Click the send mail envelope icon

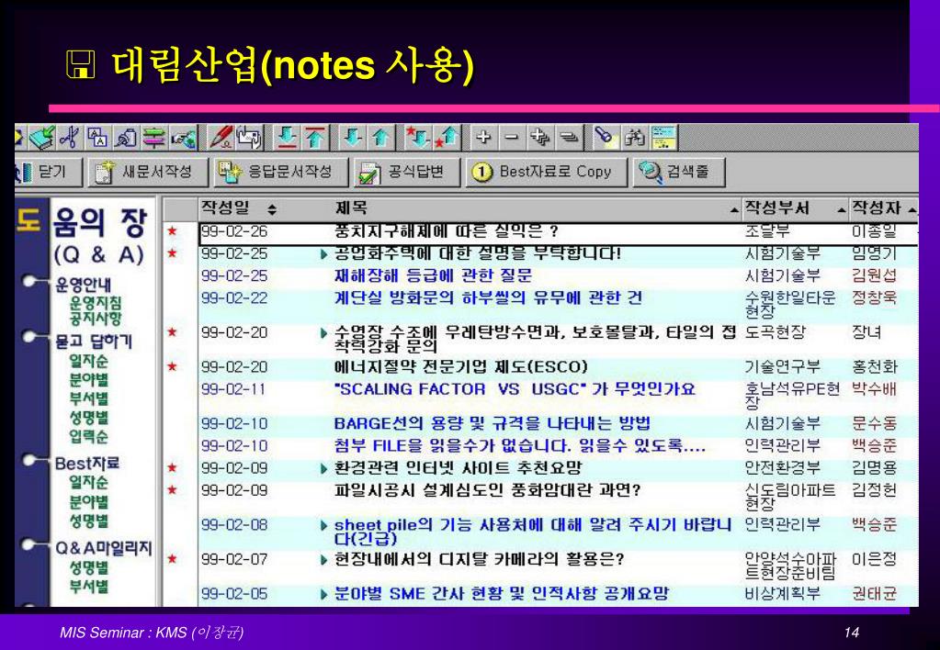click(x=249, y=138)
